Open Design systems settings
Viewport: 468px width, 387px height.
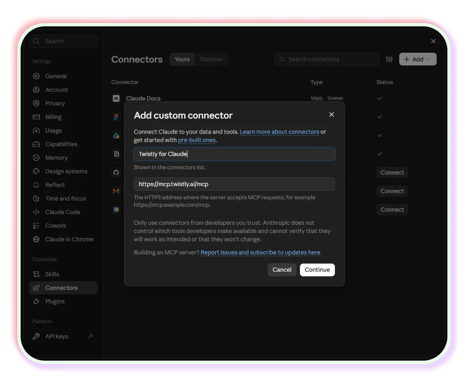tap(63, 171)
